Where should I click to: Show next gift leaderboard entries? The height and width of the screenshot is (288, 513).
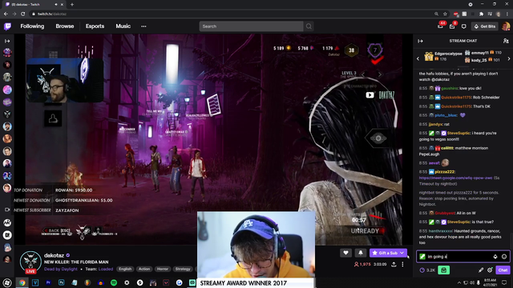509,58
